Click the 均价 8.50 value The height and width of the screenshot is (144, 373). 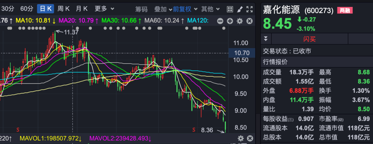pyautogui.click(x=364, y=109)
